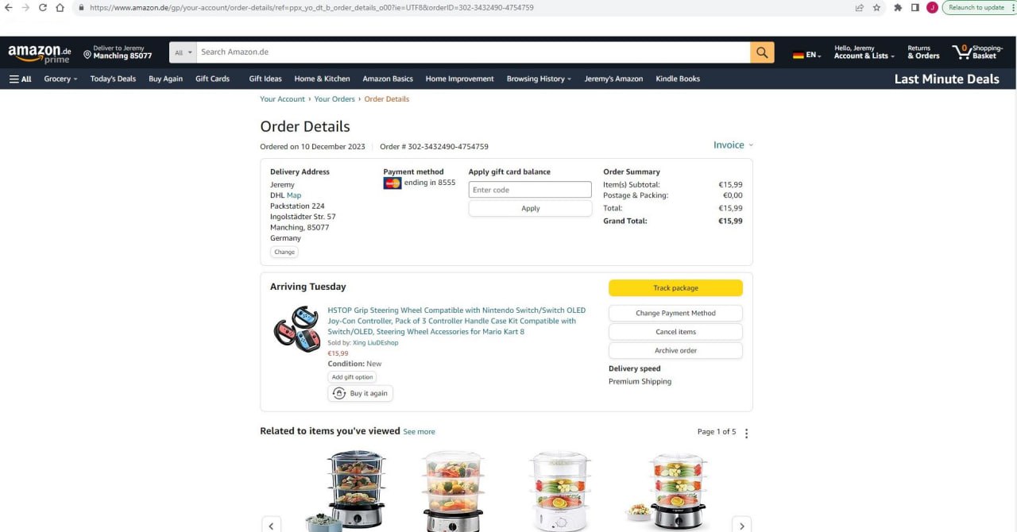This screenshot has width=1017, height=532.
Task: Click the Deliver to Manching location pin
Action: point(87,55)
